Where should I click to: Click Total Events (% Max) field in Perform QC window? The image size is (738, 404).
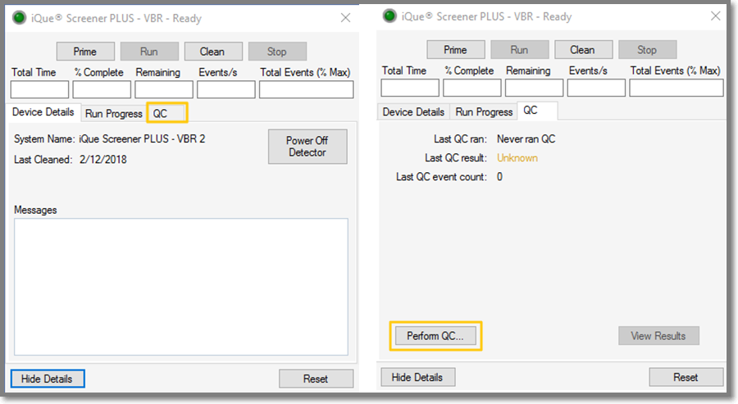(x=676, y=89)
